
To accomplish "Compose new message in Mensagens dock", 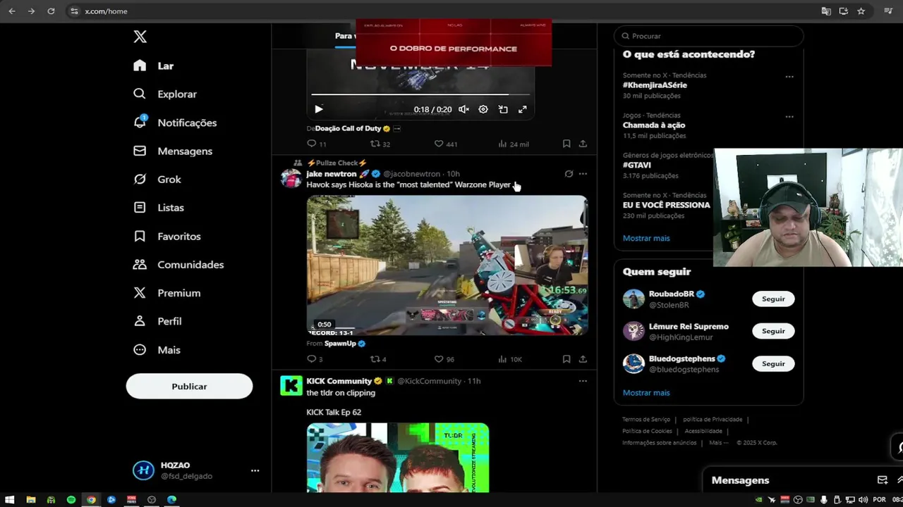I will tap(883, 480).
